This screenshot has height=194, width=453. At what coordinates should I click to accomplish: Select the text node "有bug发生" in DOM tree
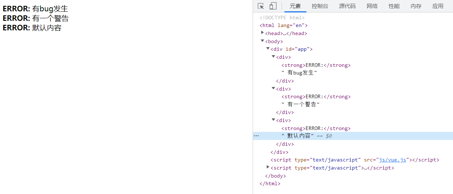pos(299,73)
